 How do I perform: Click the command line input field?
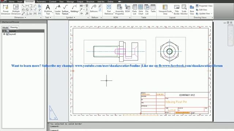pos(142,130)
